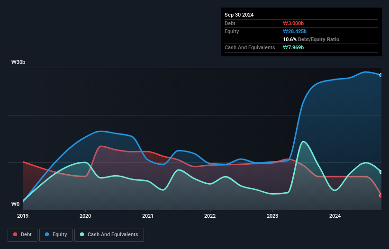389x249 pixels.
Task: Click the Sep 30 2024 tooltip date
Action: [x=239, y=15]
